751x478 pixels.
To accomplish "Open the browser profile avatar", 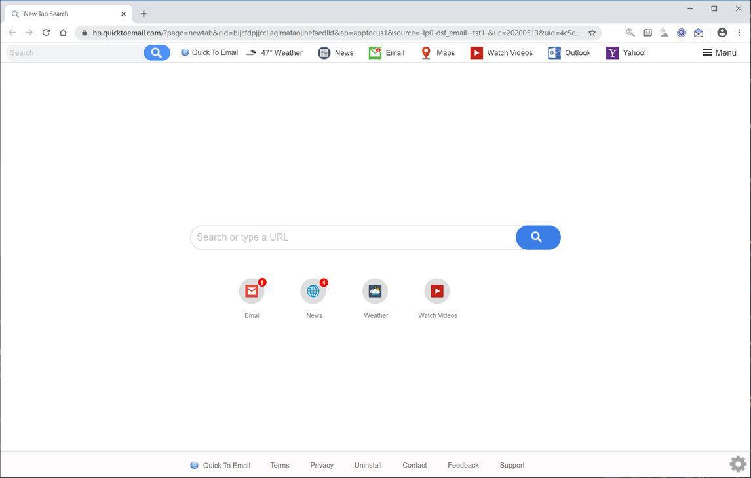I will [x=721, y=32].
